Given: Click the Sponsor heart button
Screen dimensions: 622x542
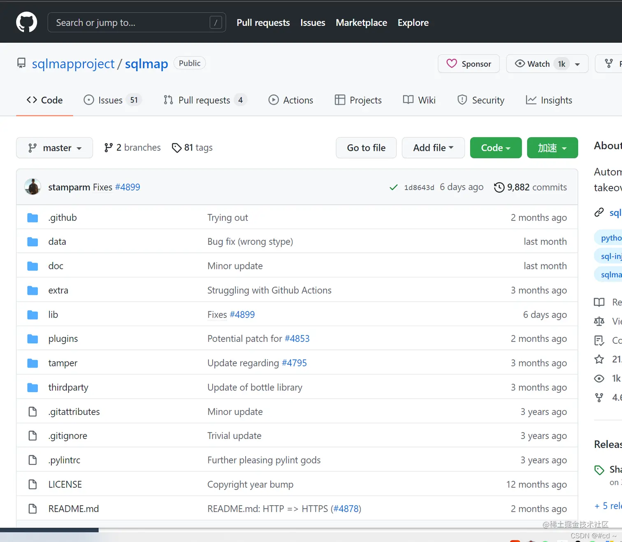Looking at the screenshot, I should (x=469, y=64).
